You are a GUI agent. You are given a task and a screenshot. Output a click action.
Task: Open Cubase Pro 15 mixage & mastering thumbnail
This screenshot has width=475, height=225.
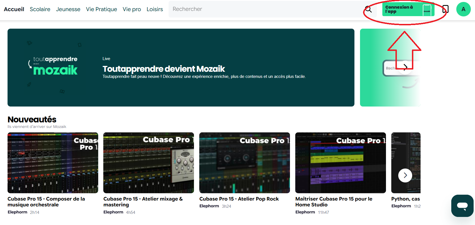coord(148,163)
